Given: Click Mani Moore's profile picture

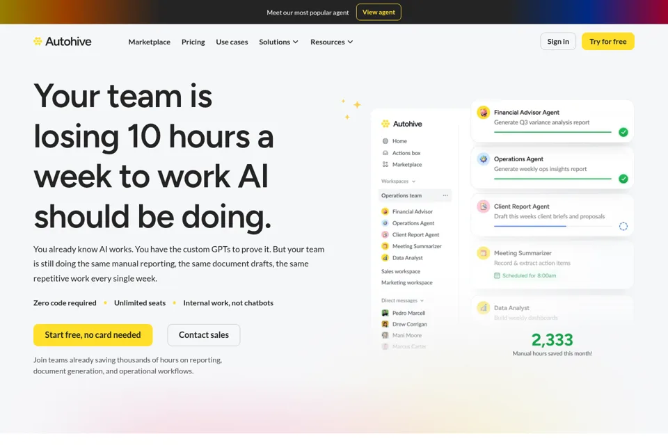Looking at the screenshot, I should click(x=385, y=335).
